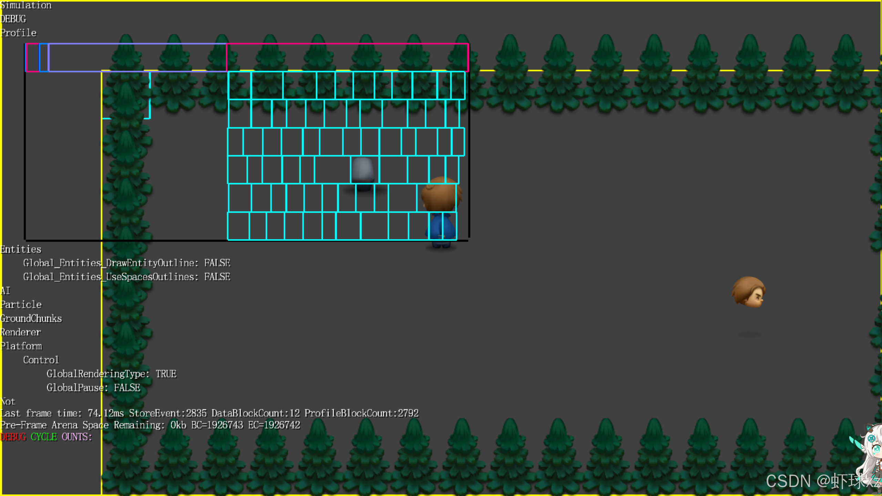
Task: Click the floating brown-haired head sprite
Action: click(749, 292)
